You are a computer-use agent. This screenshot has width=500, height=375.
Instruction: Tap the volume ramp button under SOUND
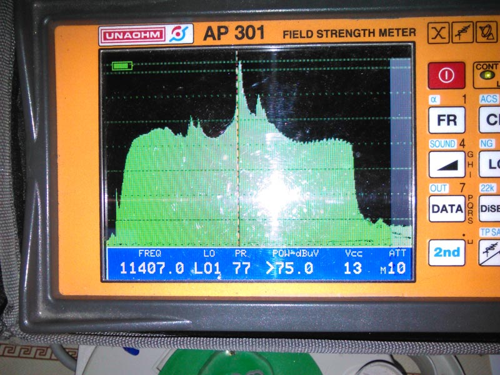click(x=447, y=164)
